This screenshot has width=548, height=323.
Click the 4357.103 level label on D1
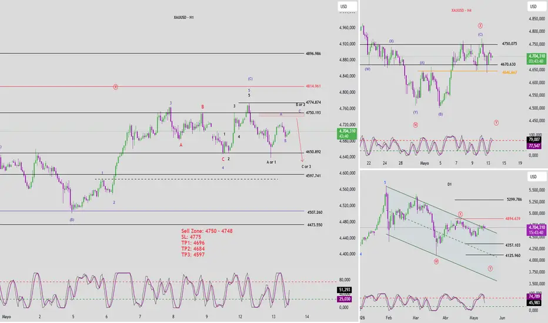(x=513, y=245)
